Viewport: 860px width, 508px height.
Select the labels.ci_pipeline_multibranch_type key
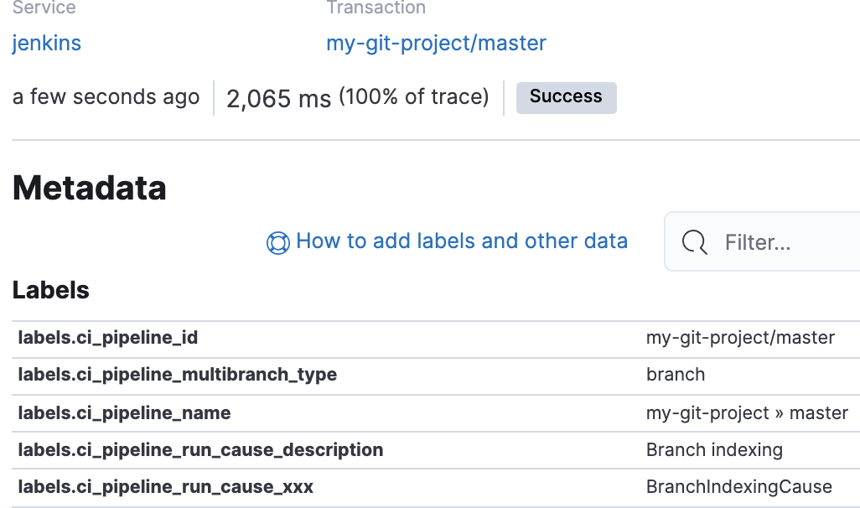178,375
